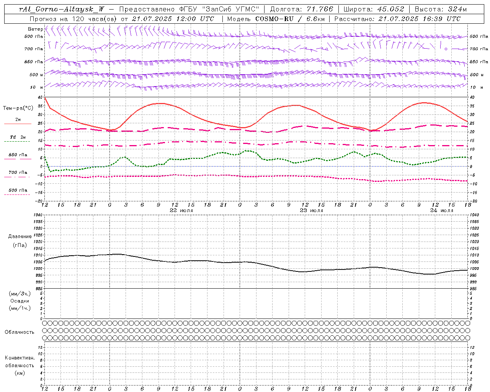Image resolution: width=490 pixels, height=392 pixels.
Task: Click the Облачность row label
Action: click(x=20, y=332)
